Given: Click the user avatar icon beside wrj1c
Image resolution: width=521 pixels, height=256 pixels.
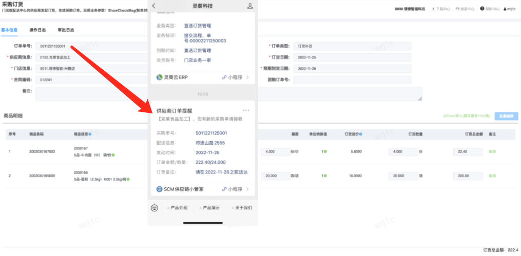Looking at the screenshot, I should click(x=505, y=9).
